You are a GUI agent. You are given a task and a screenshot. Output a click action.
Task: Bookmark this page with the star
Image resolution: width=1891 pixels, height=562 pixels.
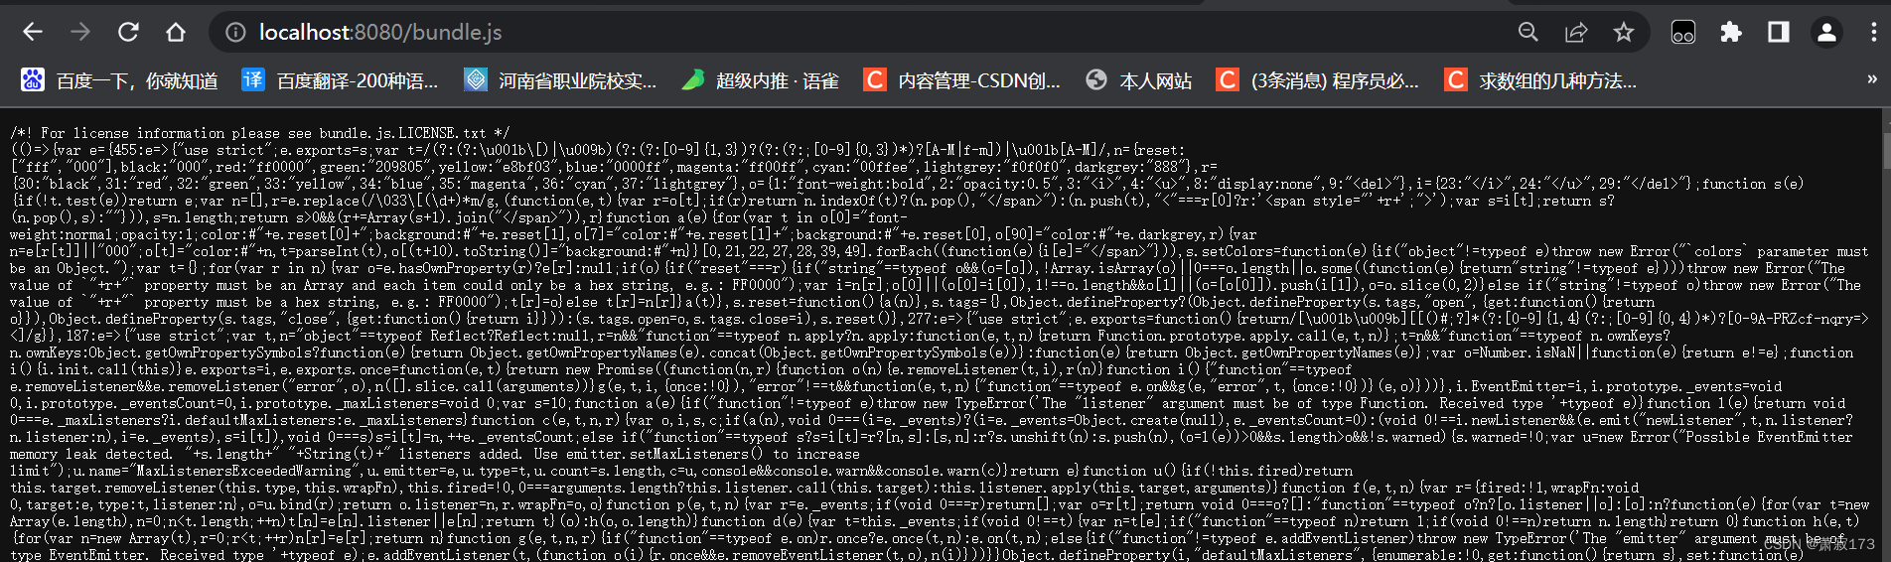[1624, 32]
